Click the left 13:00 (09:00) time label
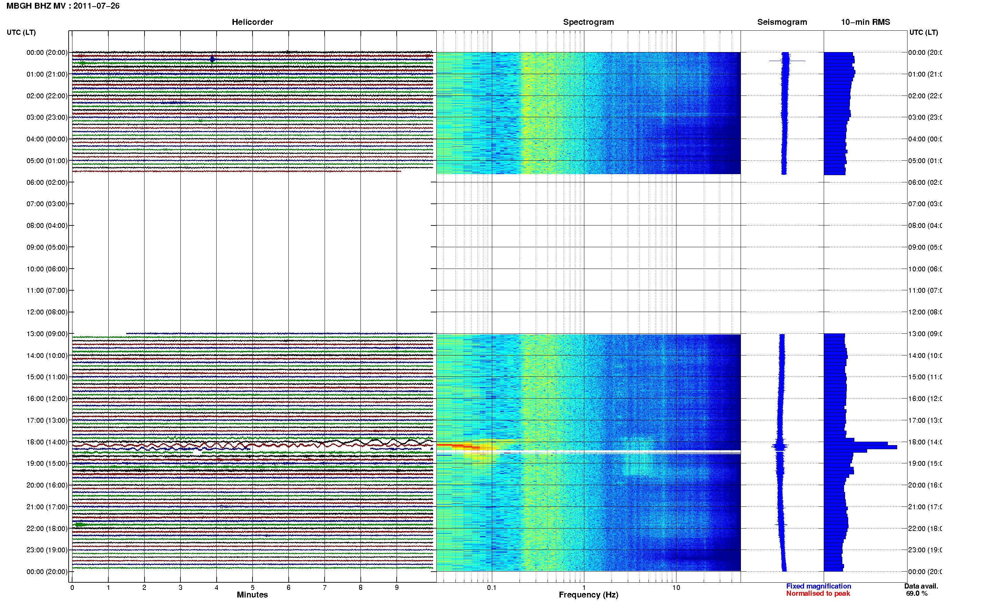 click(x=47, y=334)
